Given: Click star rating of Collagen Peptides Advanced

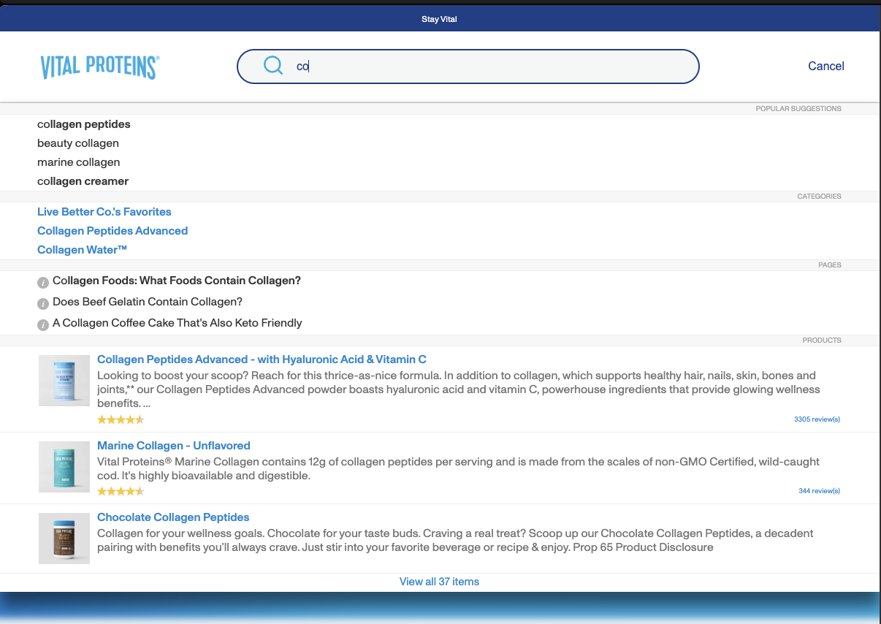Looking at the screenshot, I should tap(121, 420).
